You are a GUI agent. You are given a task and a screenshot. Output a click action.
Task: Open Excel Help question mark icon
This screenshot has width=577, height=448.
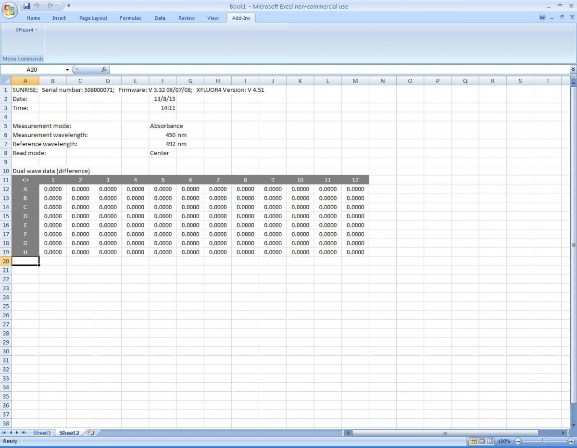(x=542, y=18)
